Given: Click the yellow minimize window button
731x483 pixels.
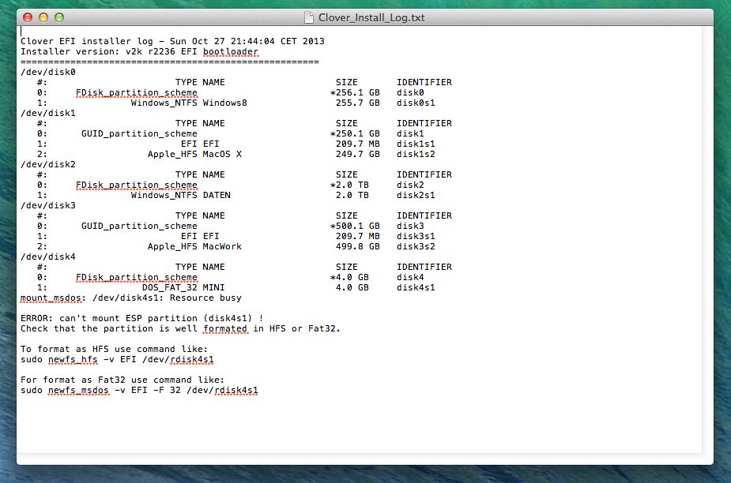Looking at the screenshot, I should (43, 17).
